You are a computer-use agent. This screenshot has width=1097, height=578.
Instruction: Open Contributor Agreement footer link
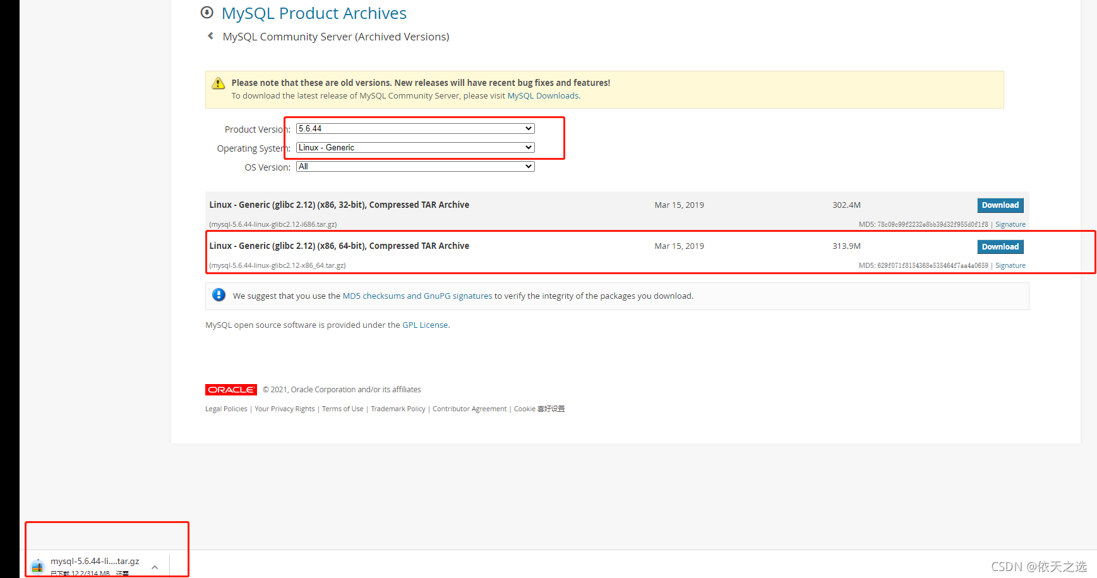[x=470, y=409]
